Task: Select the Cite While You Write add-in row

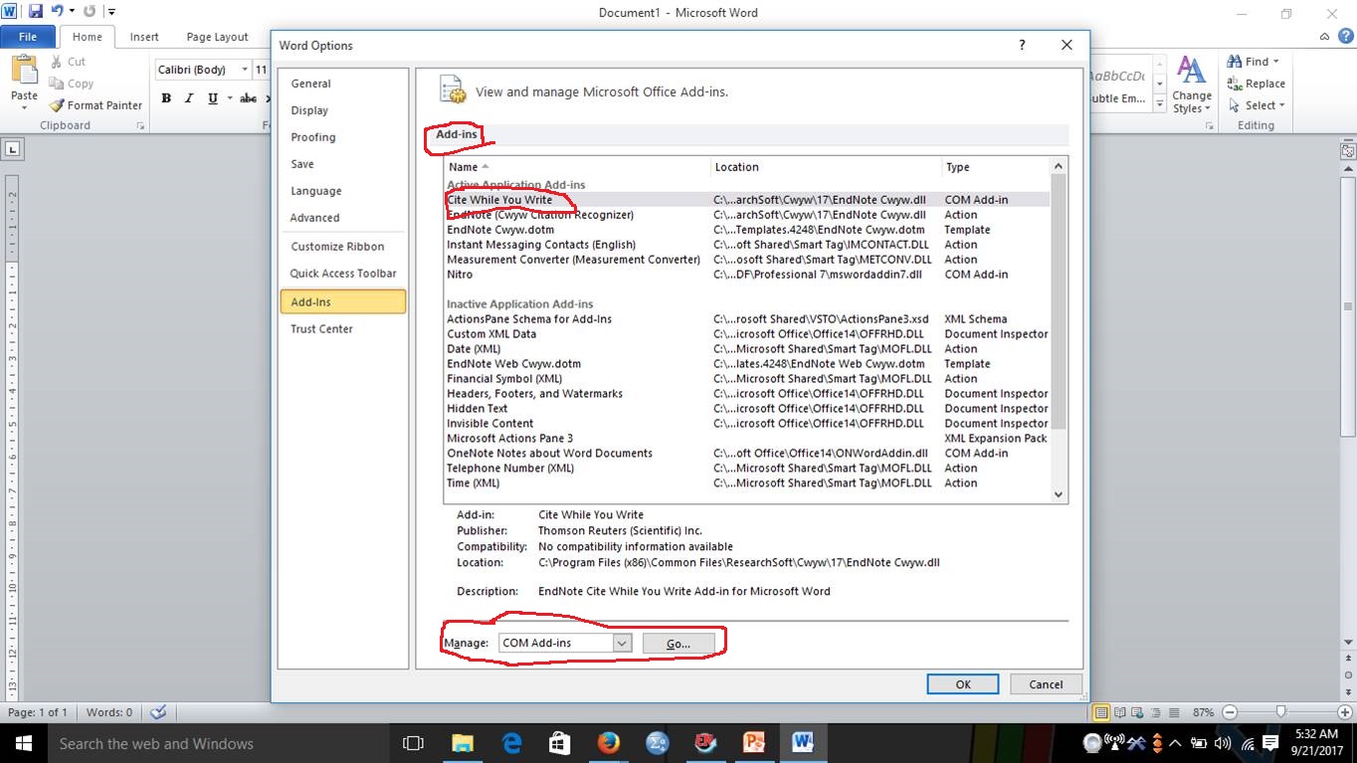Action: tap(747, 200)
